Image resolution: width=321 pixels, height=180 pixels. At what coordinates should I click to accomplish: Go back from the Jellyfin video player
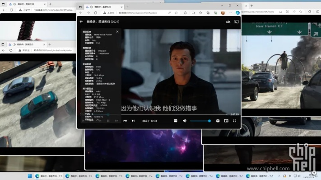[x=81, y=22]
